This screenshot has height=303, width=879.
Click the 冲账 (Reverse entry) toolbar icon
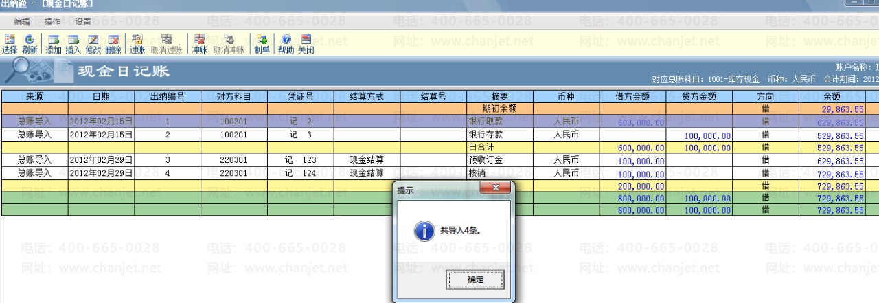[200, 44]
